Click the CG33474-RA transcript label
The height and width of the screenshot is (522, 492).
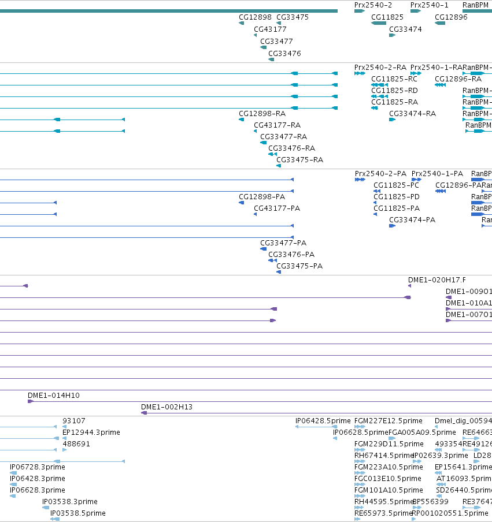click(413, 114)
